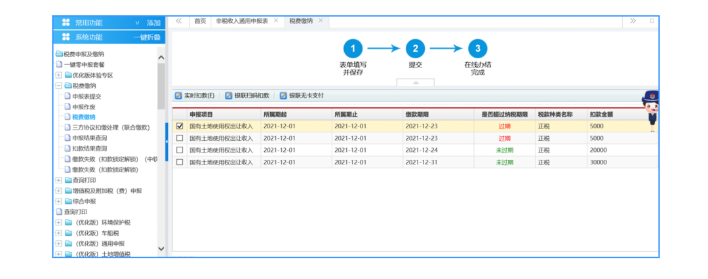Click the sidebar scrollbar up arrow

[161, 58]
